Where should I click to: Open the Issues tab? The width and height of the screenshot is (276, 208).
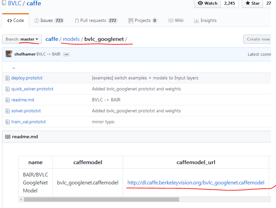pos(49,21)
